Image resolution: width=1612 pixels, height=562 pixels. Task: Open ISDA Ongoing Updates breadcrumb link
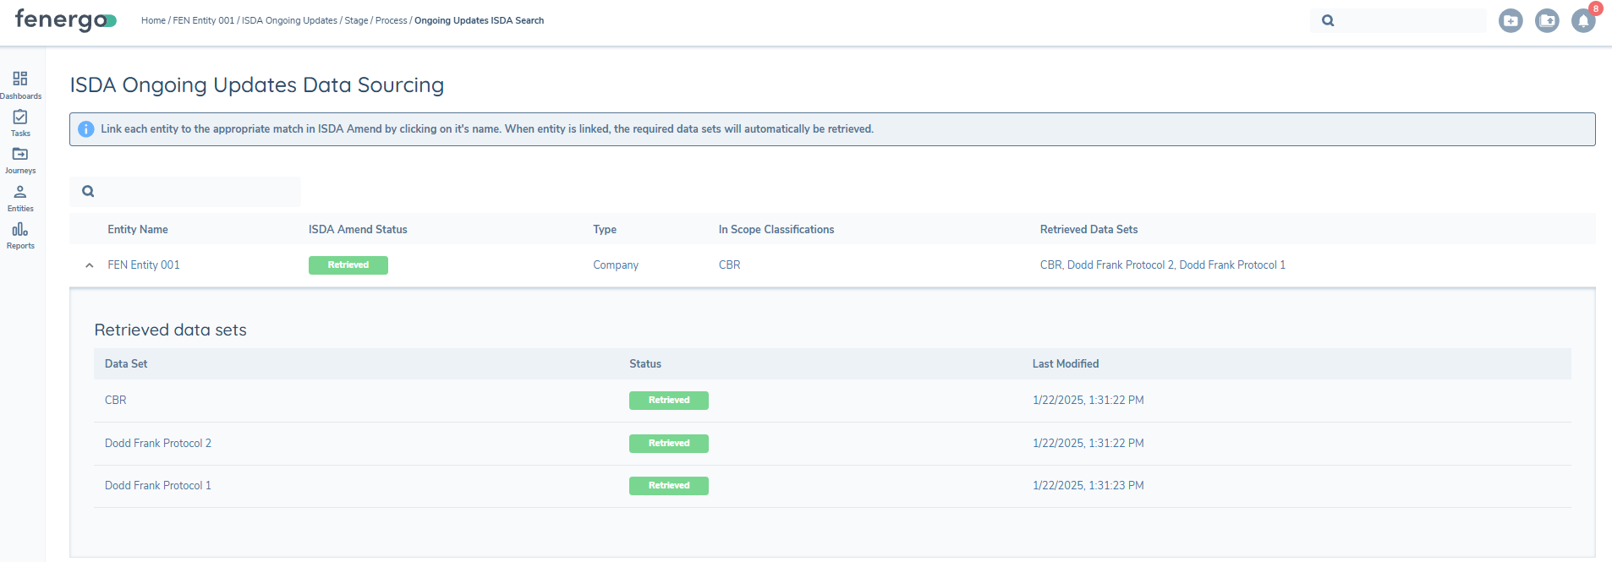click(289, 20)
